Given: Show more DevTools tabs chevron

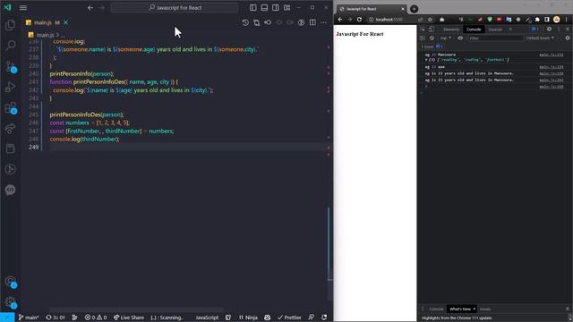Looking at the screenshot, I should tap(510, 30).
